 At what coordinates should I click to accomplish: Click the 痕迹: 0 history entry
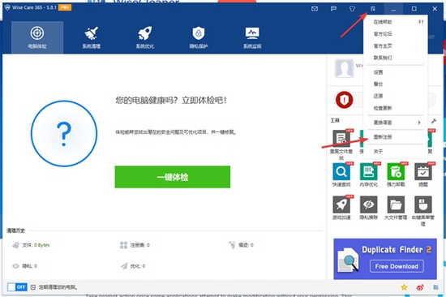[x=241, y=245]
